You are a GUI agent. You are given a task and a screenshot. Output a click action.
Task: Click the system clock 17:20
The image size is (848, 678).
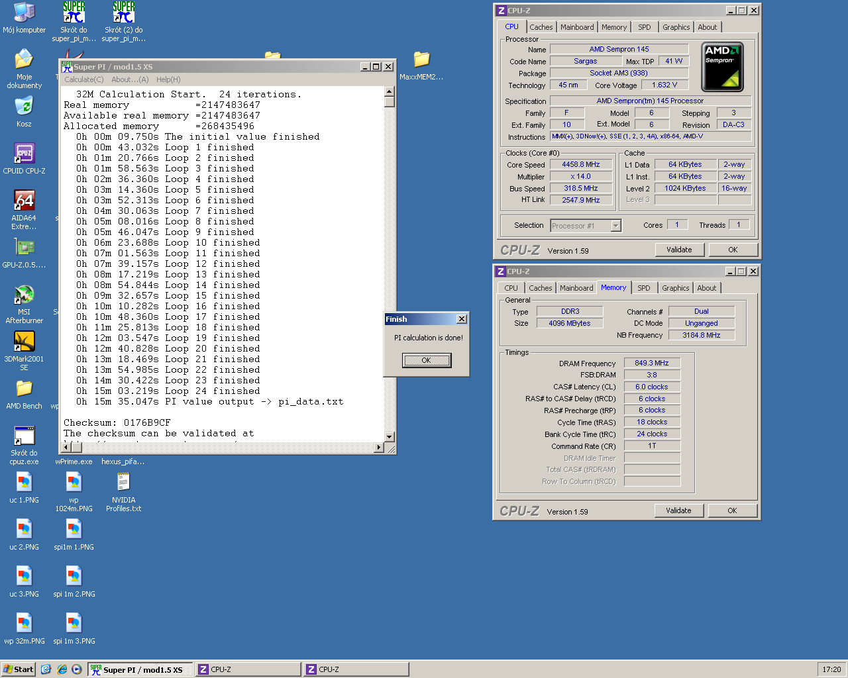[831, 669]
